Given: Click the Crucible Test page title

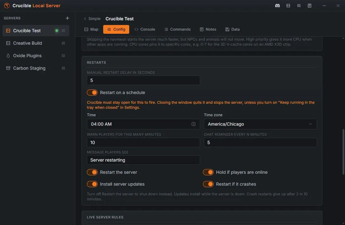Looking at the screenshot, I should click(119, 19).
